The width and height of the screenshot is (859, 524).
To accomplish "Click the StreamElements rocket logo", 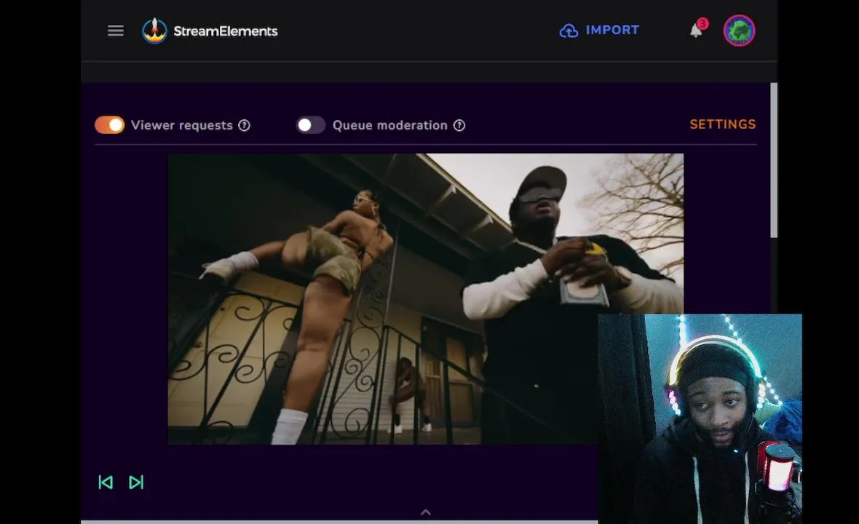I will click(154, 31).
